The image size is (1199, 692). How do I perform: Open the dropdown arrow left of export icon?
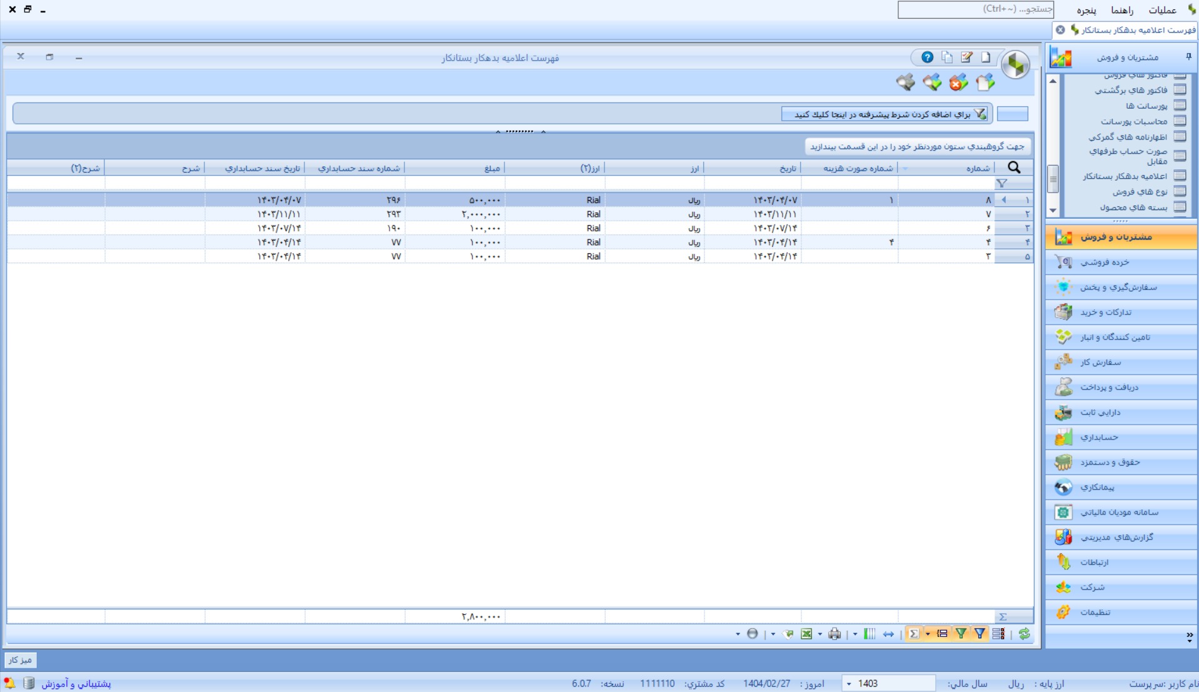click(x=773, y=634)
